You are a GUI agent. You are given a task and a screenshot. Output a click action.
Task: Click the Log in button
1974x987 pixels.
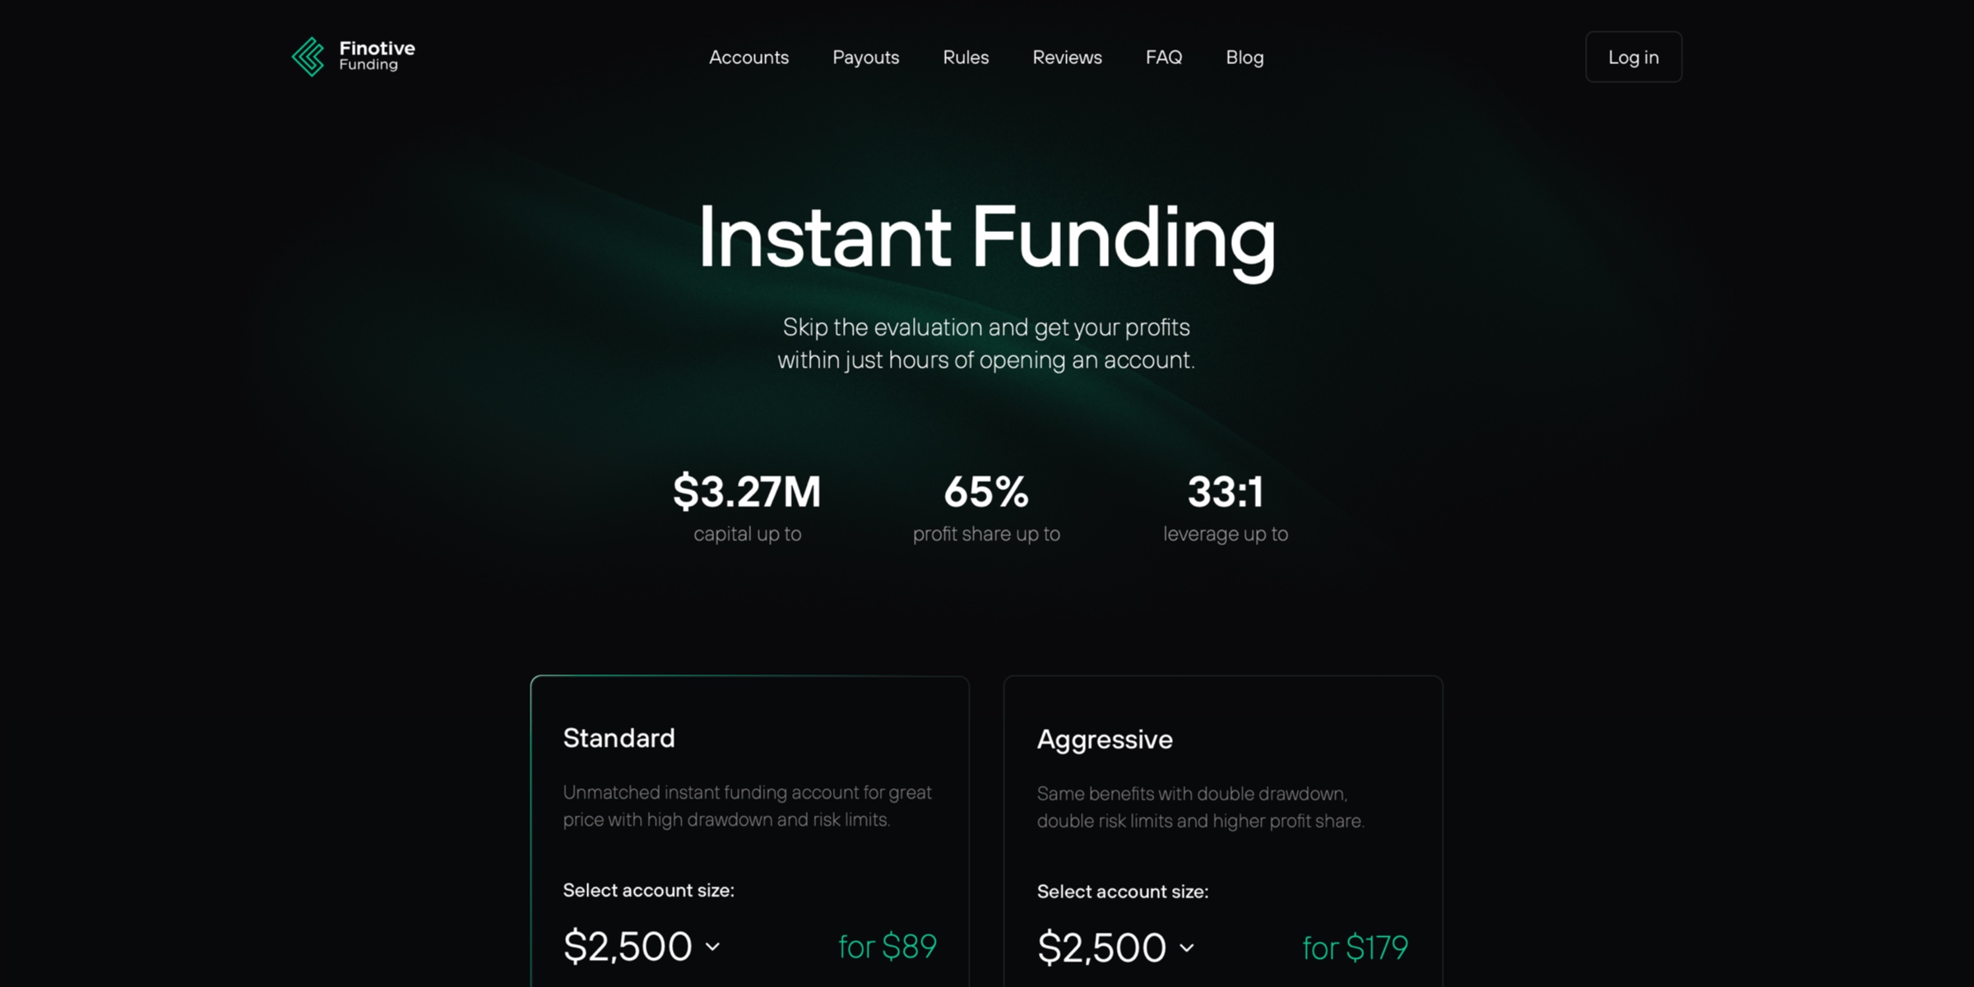pos(1633,57)
